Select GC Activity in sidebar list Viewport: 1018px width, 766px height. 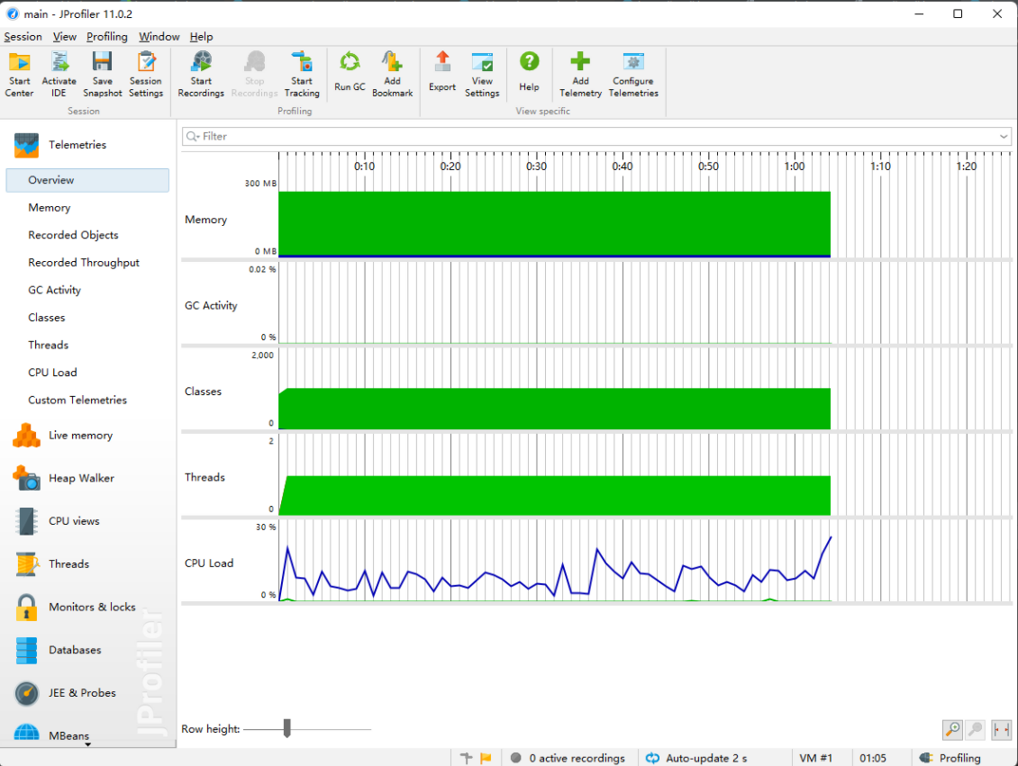pos(55,290)
